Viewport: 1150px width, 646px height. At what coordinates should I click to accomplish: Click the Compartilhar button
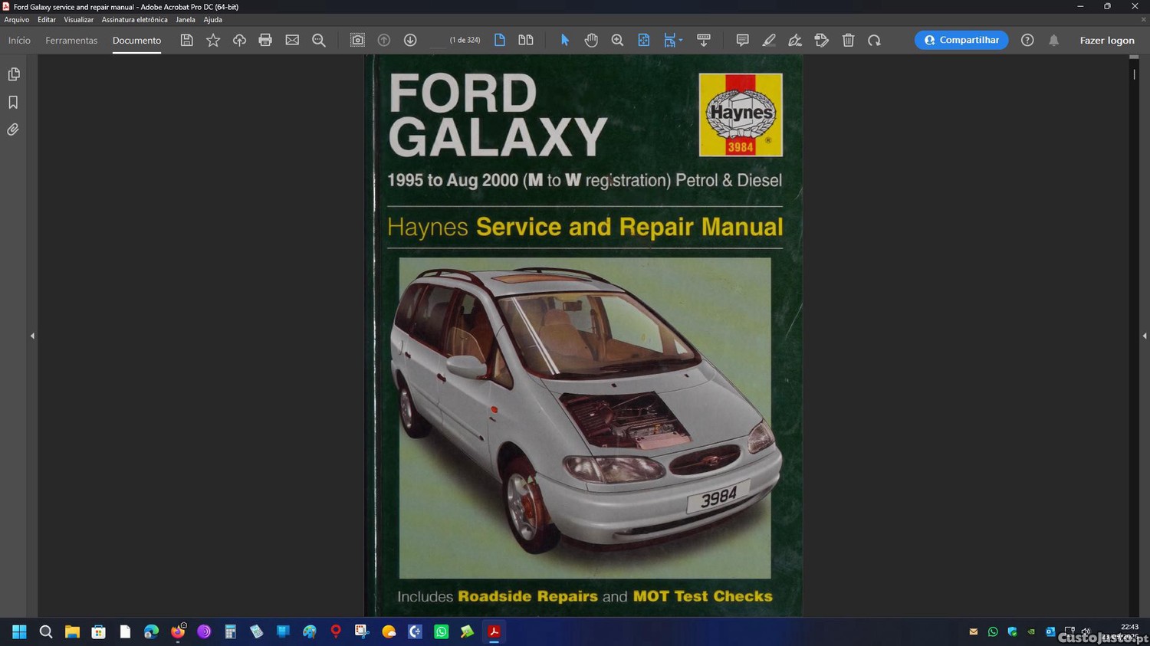[961, 40]
